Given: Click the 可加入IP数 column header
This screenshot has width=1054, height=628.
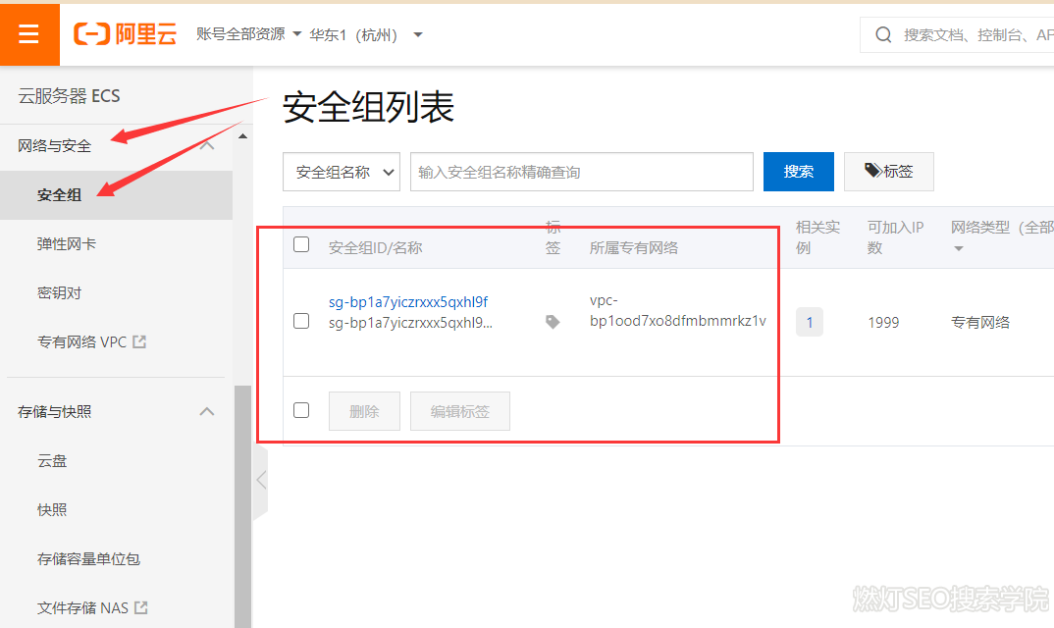Looking at the screenshot, I should coord(895,237).
